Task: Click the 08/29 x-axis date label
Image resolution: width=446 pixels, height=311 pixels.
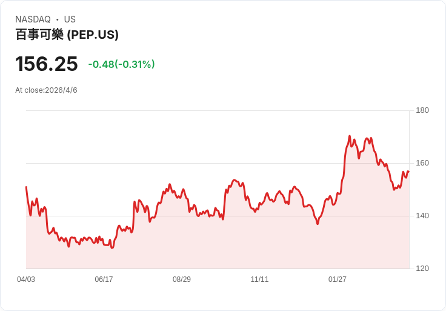Action: pos(182,279)
